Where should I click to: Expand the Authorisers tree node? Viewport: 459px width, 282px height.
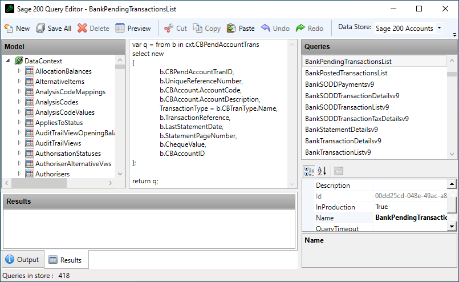19,174
